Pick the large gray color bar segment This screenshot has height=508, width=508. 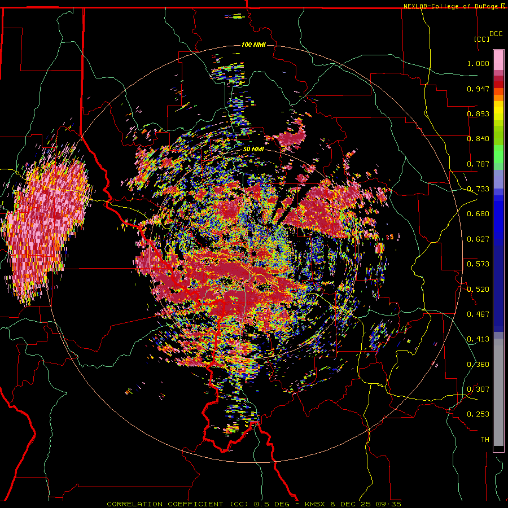click(498, 392)
